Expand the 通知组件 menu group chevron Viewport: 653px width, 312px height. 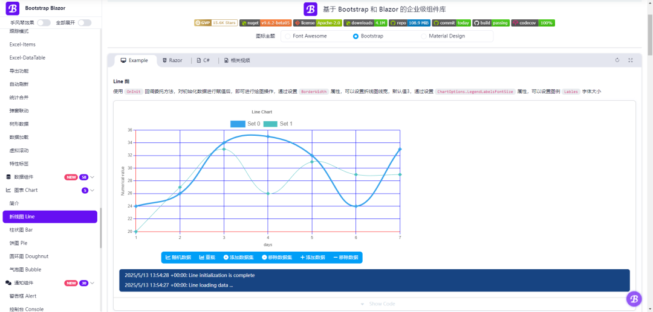93,283
